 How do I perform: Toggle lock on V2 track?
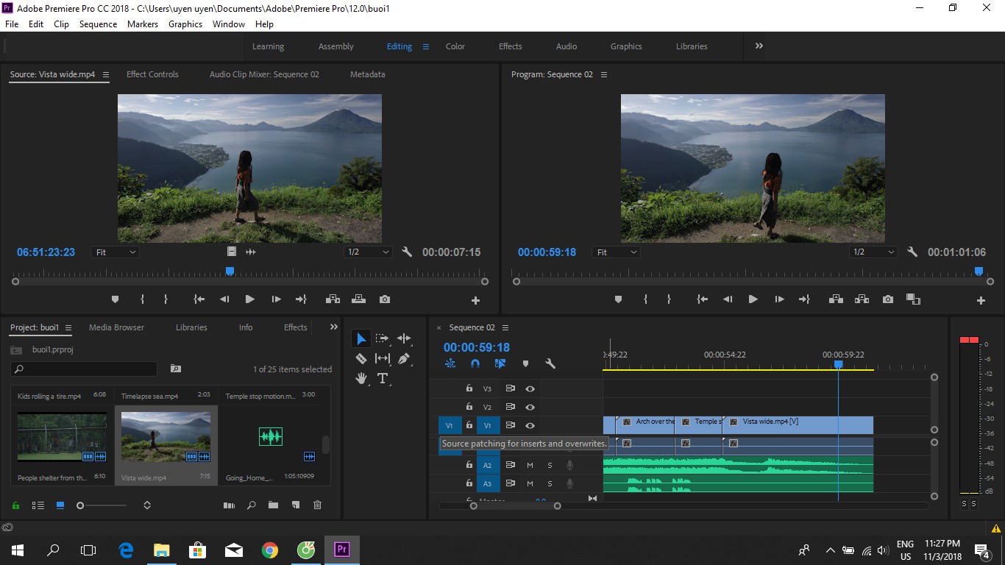(x=469, y=407)
